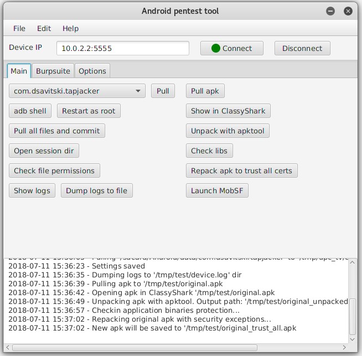
Task: Click Restart as root
Action: [89, 111]
